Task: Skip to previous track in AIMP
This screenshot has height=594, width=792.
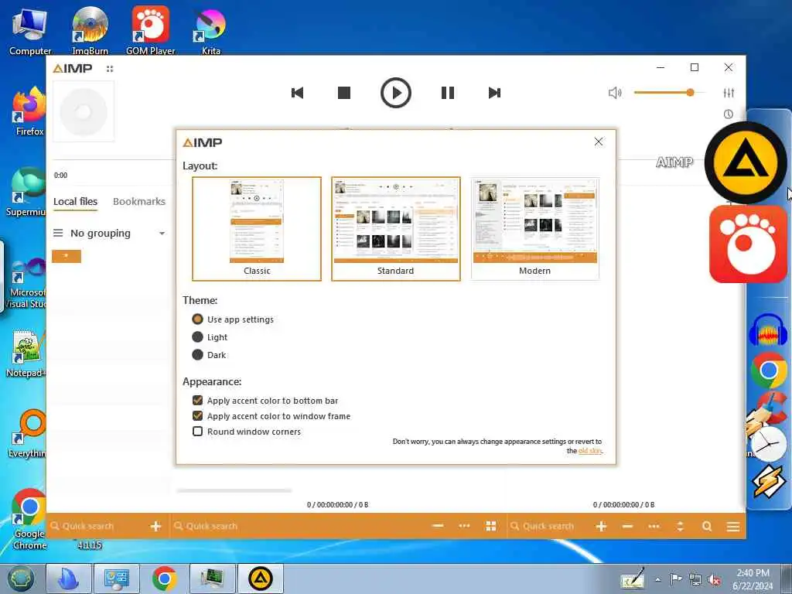Action: 298,93
